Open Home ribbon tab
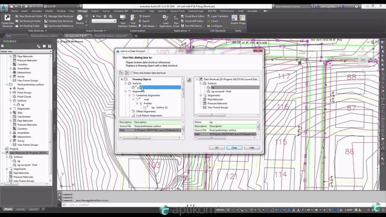The image size is (386, 217). coord(14,11)
